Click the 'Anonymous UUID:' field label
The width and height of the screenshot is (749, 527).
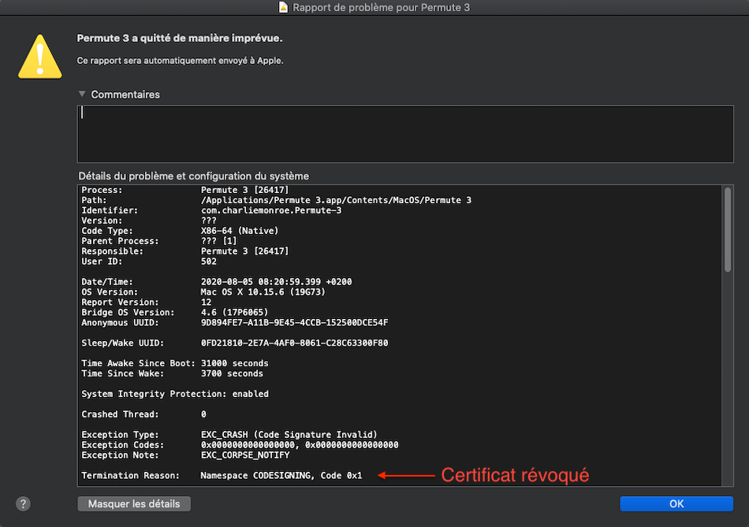[120, 323]
